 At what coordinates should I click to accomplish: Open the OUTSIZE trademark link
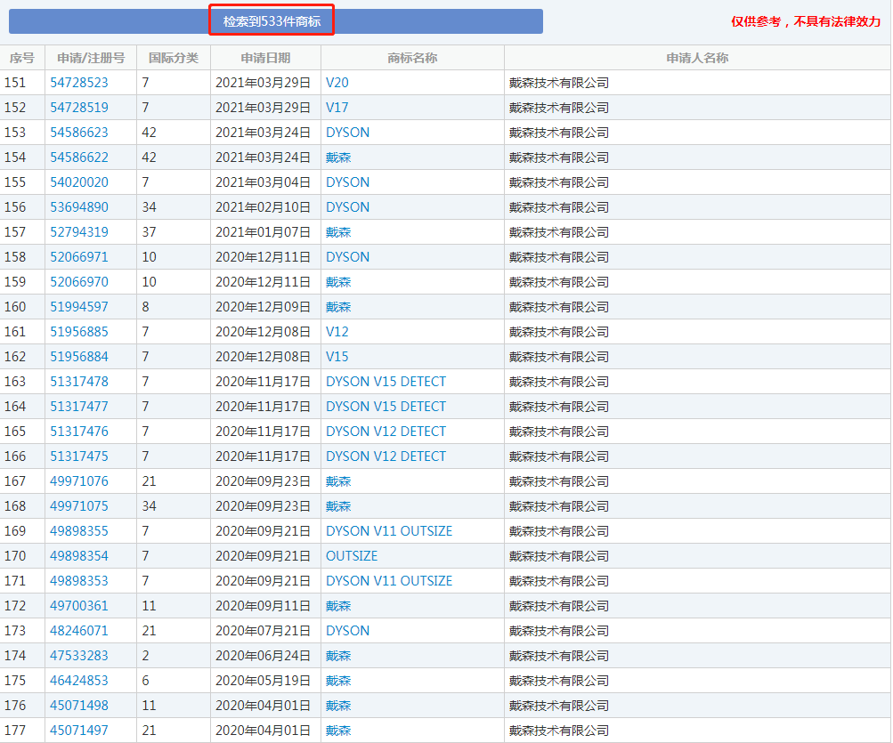point(352,556)
